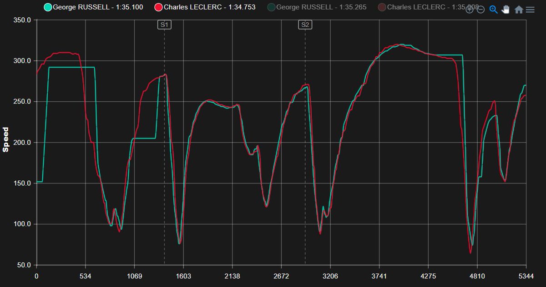Click the red Charles LECLERC 1:34.753 legend marker
Image resolution: width=546 pixels, height=287 pixels.
(158, 7)
